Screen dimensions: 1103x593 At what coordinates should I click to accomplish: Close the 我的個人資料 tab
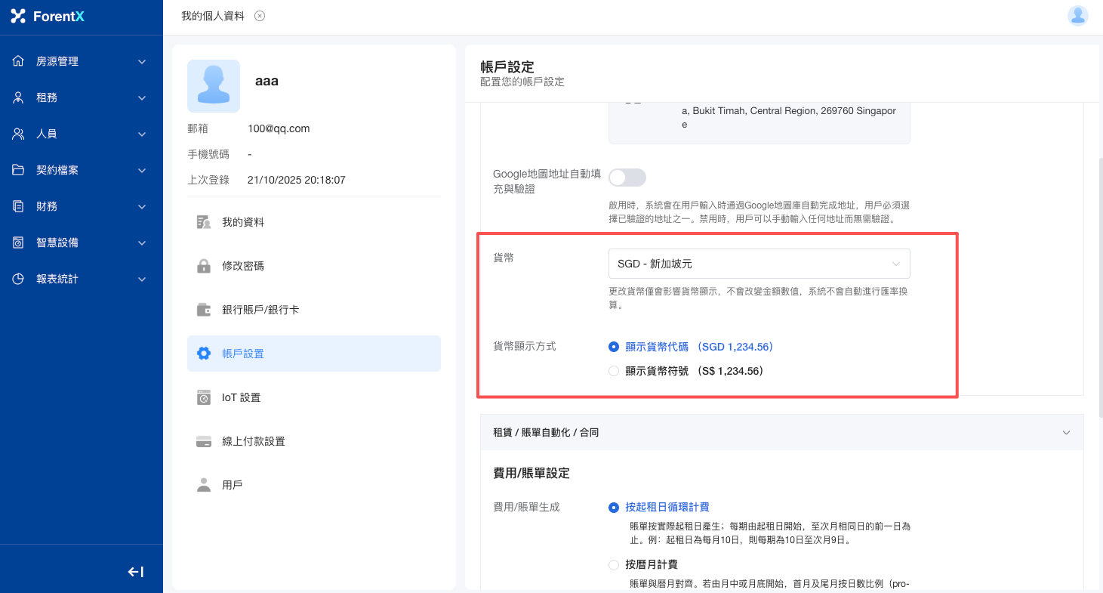(x=260, y=16)
